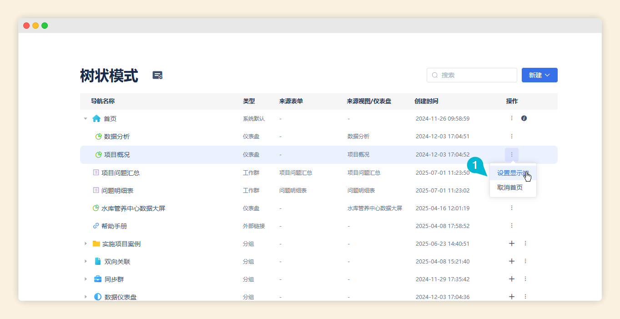
Task: Open the 新建 dropdown button
Action: (539, 75)
